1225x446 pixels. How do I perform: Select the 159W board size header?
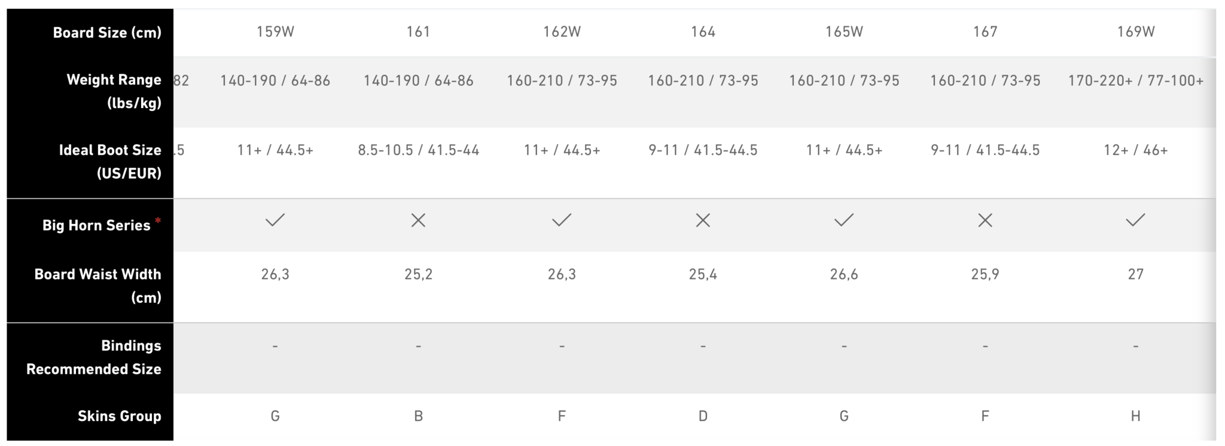point(275,32)
